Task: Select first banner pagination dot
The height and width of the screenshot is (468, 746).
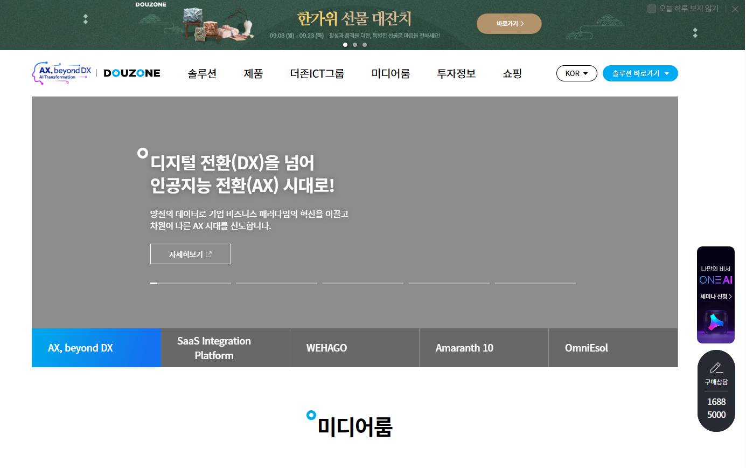Action: (x=345, y=45)
